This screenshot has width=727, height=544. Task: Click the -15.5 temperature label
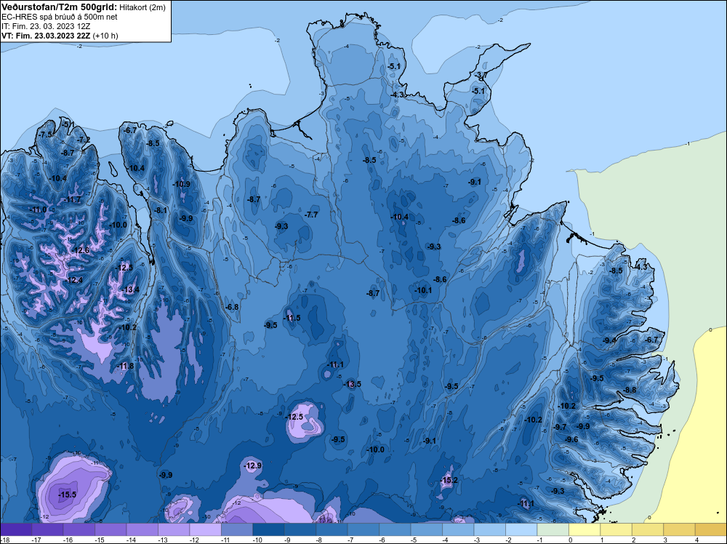point(67,495)
